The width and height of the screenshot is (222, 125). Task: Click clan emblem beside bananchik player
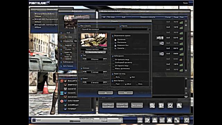62,93
